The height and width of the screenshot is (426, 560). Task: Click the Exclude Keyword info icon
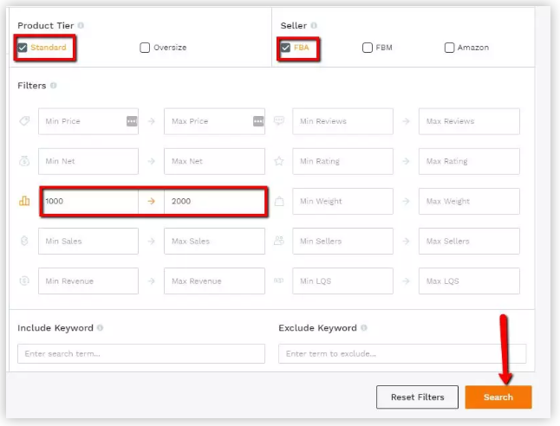coord(365,328)
